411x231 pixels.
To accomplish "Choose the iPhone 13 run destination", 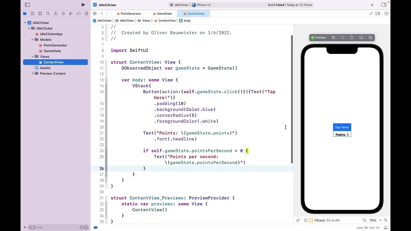I will click(x=201, y=5).
